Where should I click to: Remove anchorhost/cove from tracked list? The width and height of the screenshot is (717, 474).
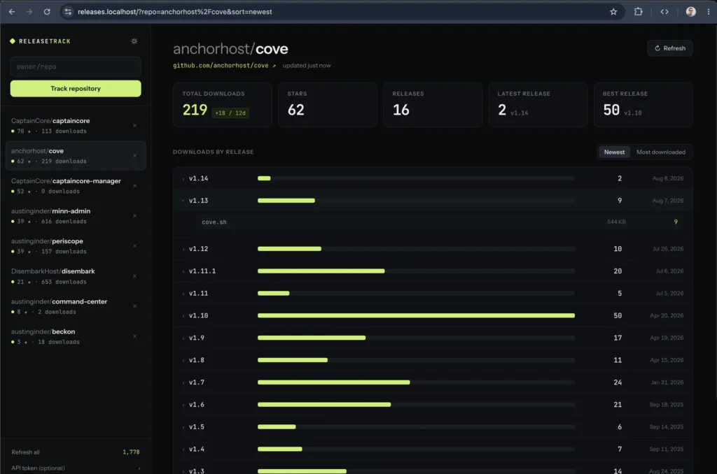[134, 156]
